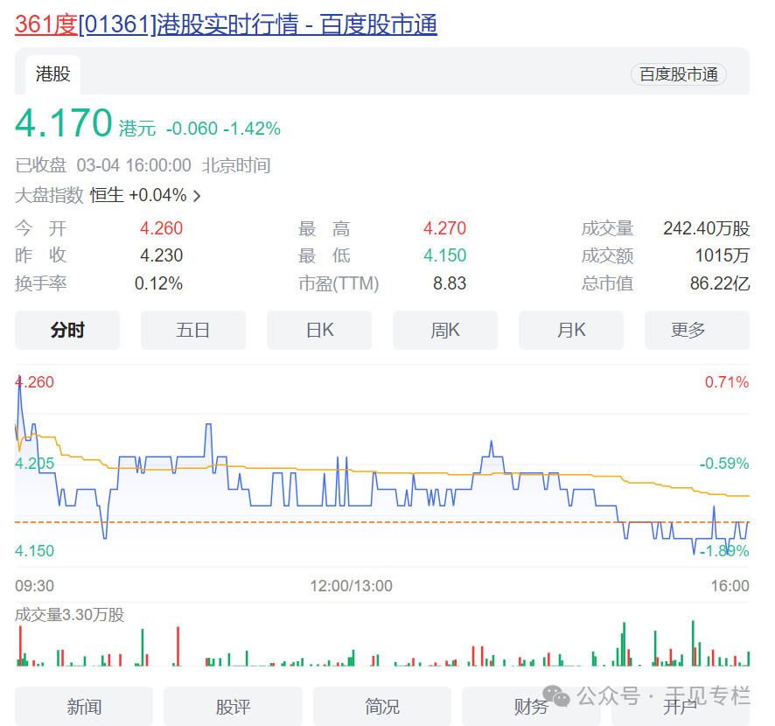Open the 新闻 section button
This screenshot has width=775, height=726.
tap(84, 706)
